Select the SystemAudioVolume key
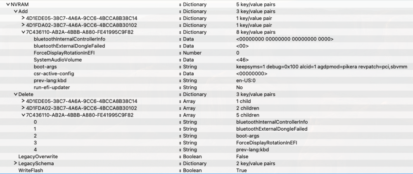 [x=58, y=60]
